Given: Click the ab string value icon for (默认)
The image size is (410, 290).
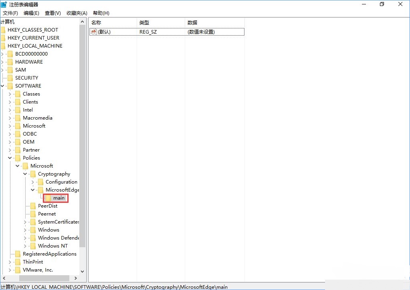Looking at the screenshot, I should (94, 32).
